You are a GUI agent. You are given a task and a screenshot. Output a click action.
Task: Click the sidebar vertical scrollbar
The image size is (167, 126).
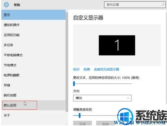click(x=67, y=62)
